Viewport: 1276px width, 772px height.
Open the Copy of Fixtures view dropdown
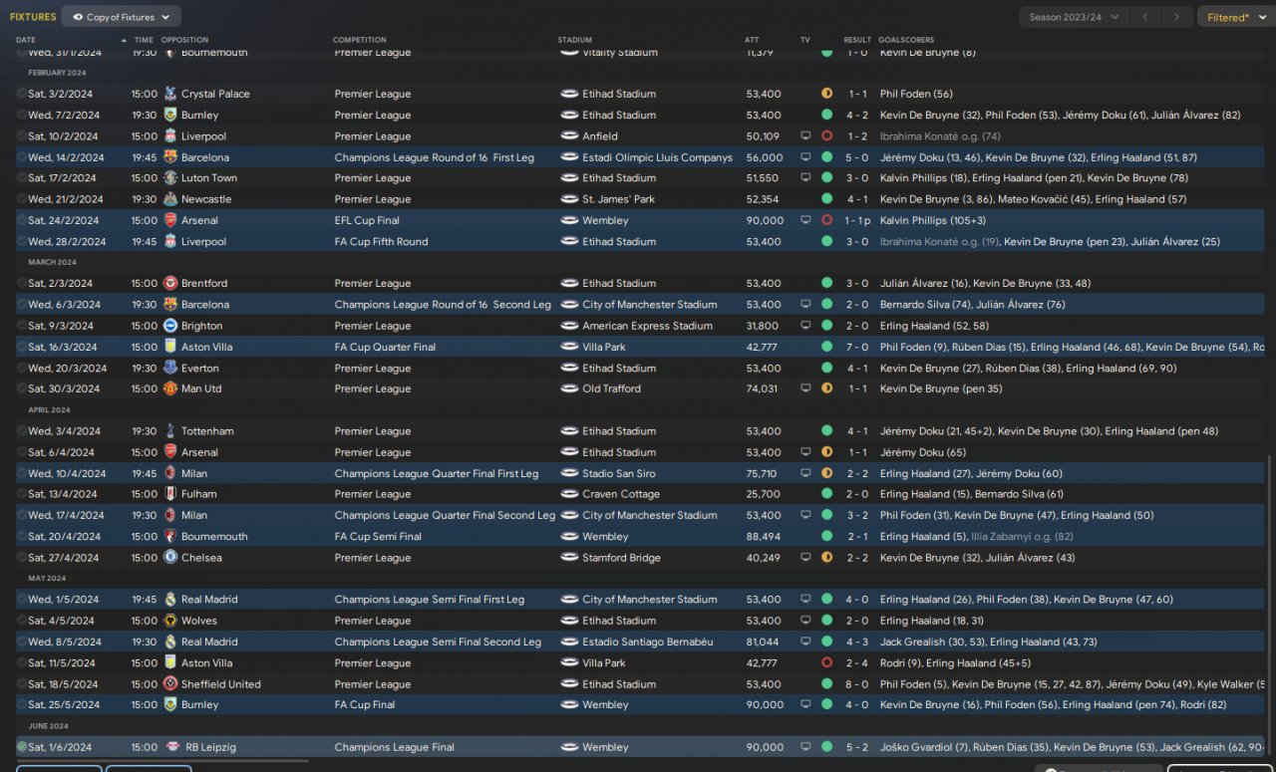coord(121,17)
